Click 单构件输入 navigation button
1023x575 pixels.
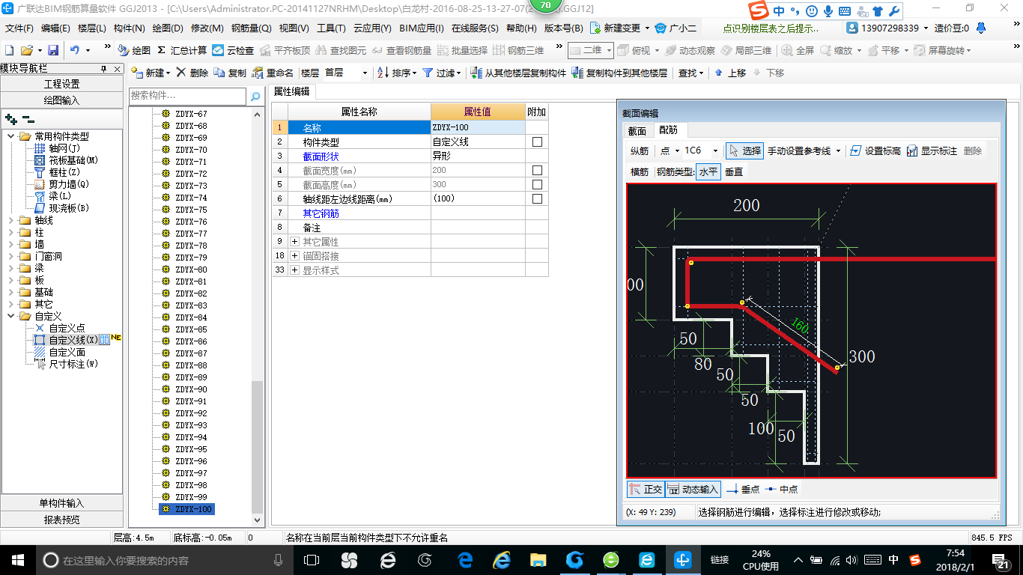click(x=61, y=503)
